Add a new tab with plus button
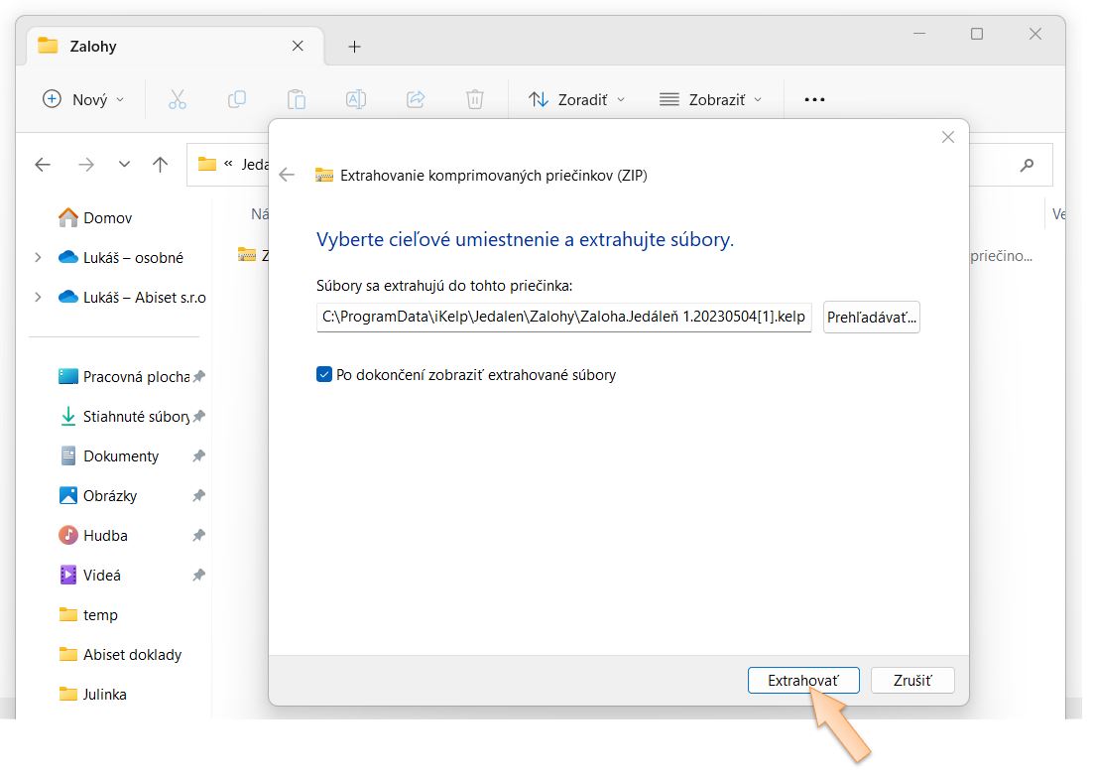Screen dimensions: 1093x777 (354, 47)
